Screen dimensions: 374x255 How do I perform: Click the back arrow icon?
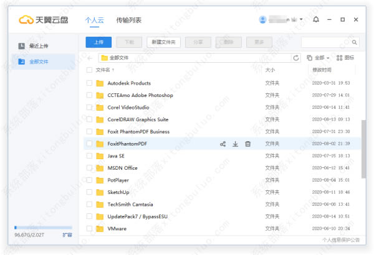tap(90, 58)
